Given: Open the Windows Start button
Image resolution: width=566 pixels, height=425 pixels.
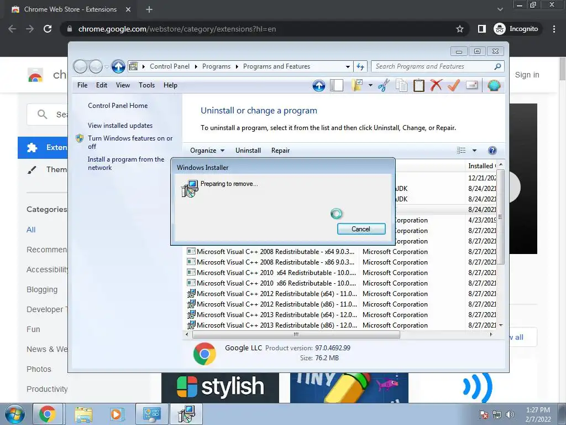Looking at the screenshot, I should [x=15, y=414].
